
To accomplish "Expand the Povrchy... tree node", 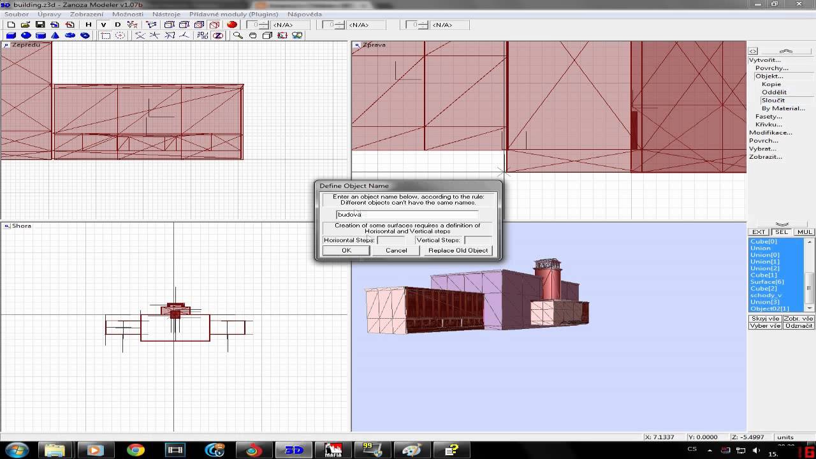I will 771,68.
